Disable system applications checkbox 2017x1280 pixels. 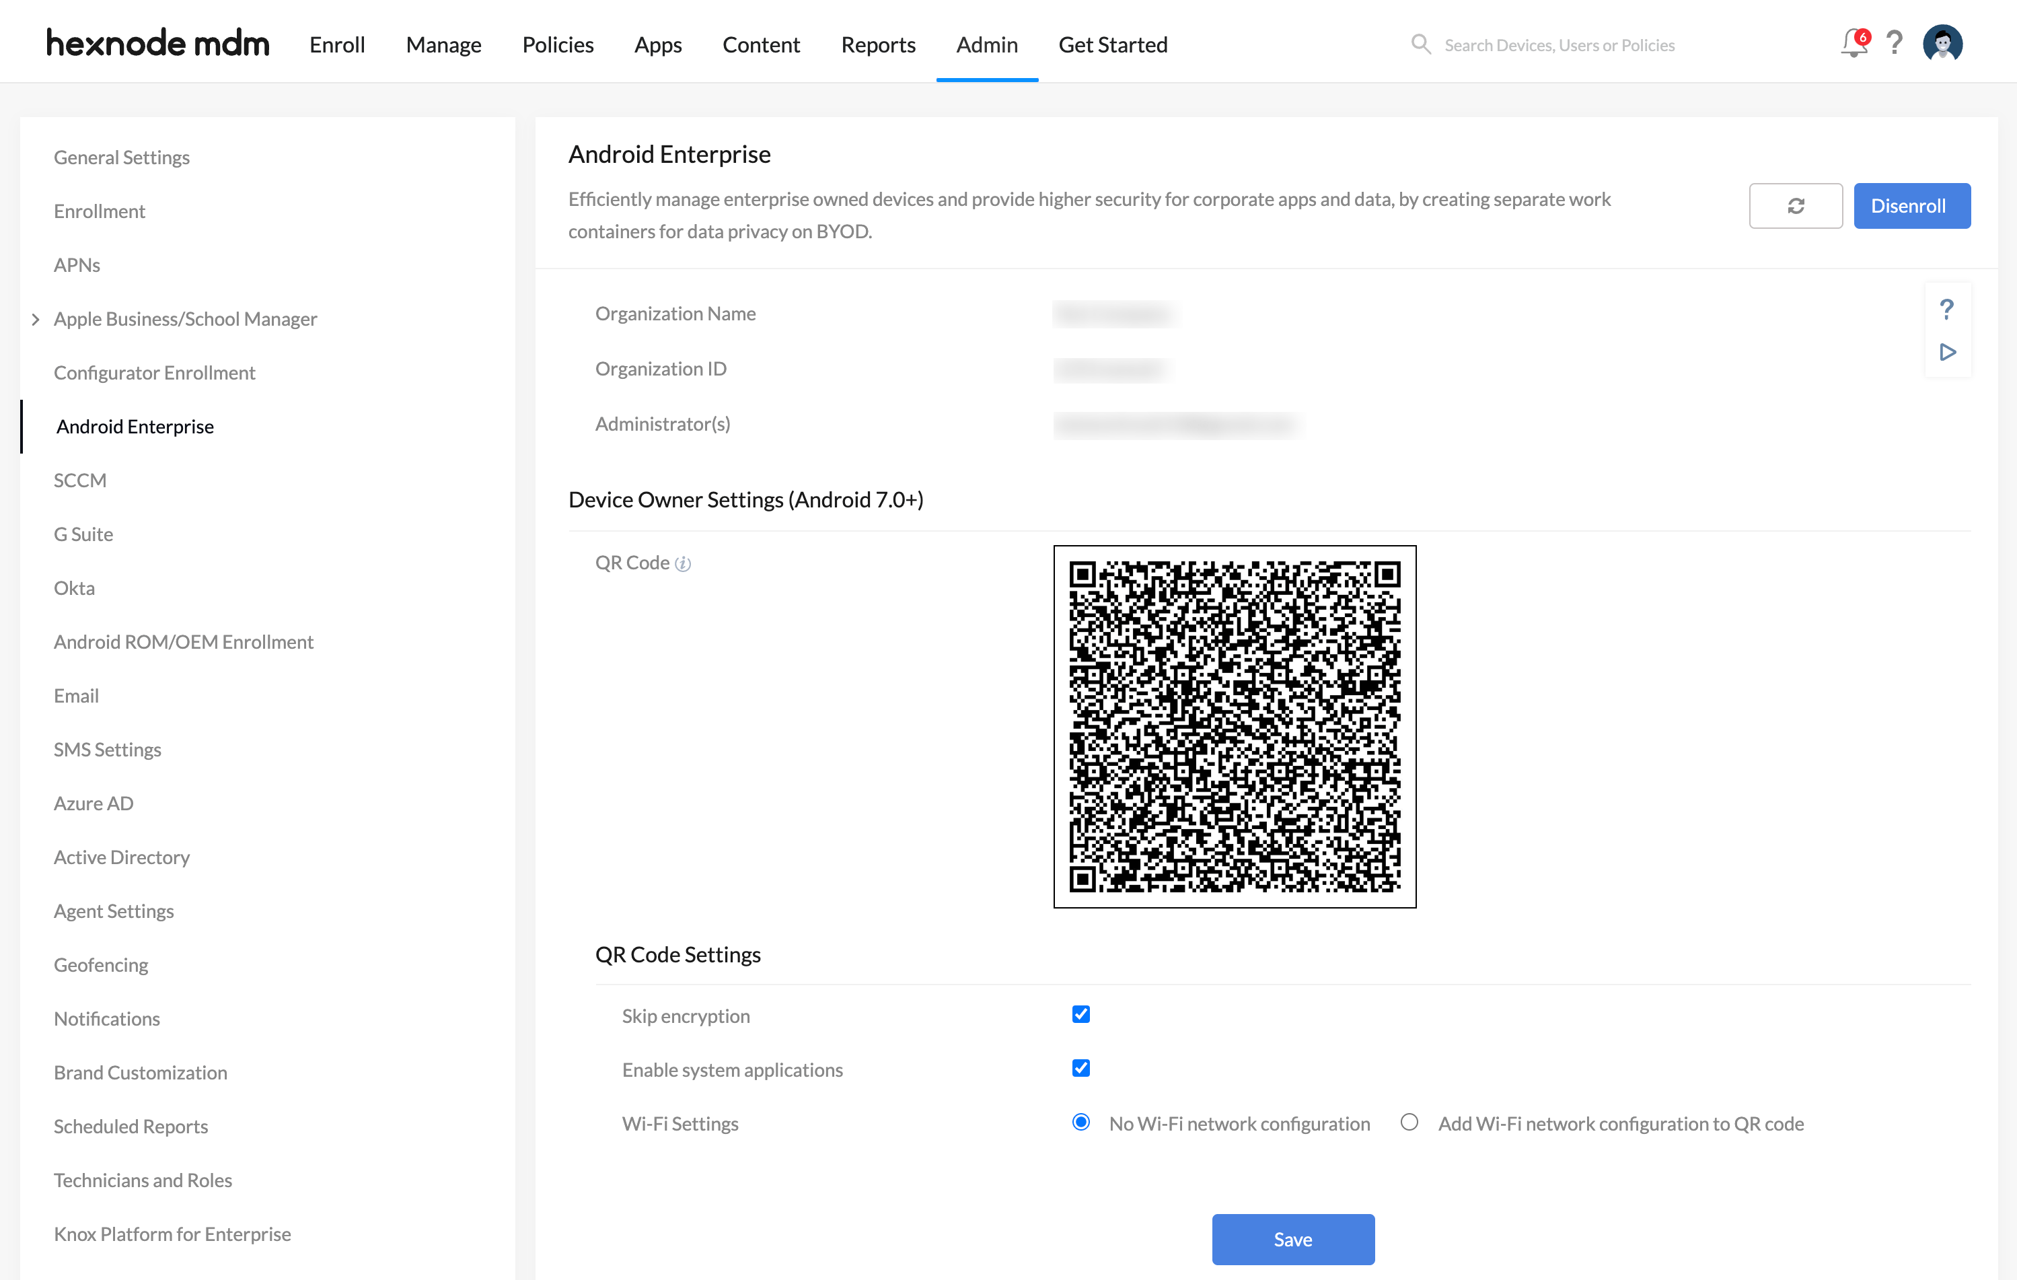(1080, 1068)
